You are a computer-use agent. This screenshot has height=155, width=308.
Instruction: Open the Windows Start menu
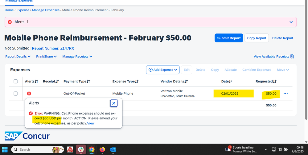coord(5,149)
